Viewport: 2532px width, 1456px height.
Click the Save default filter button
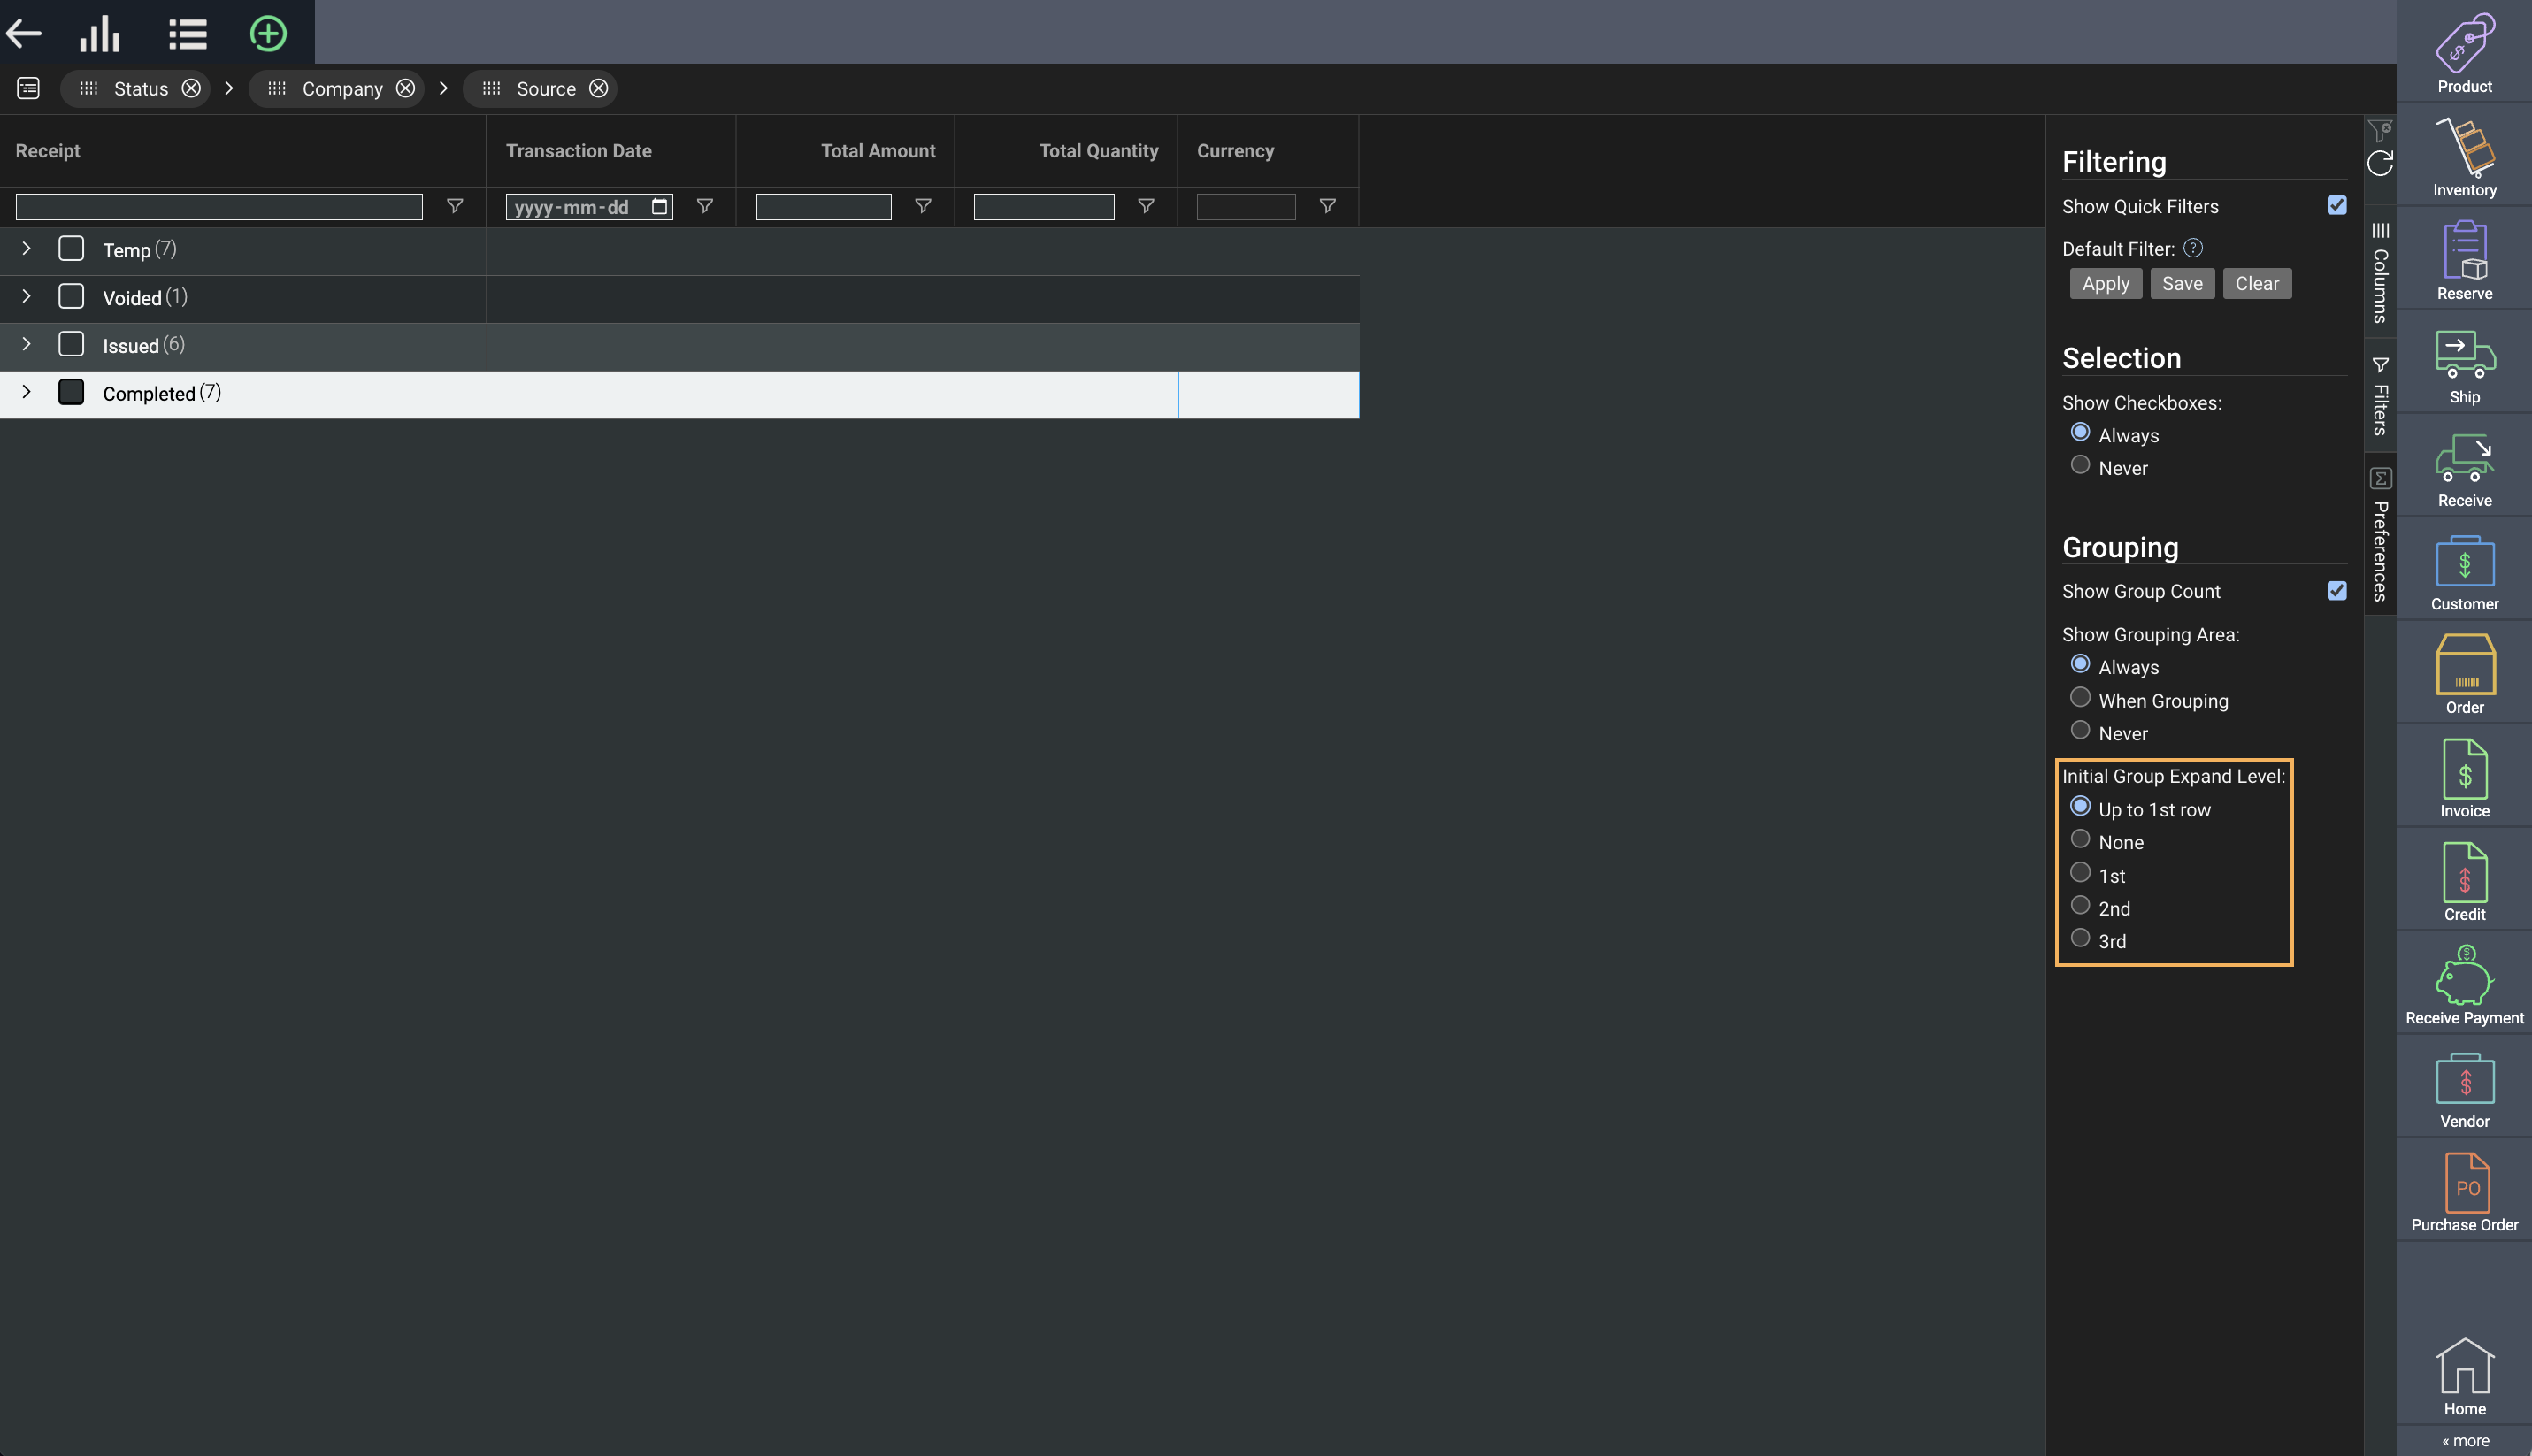pos(2182,284)
